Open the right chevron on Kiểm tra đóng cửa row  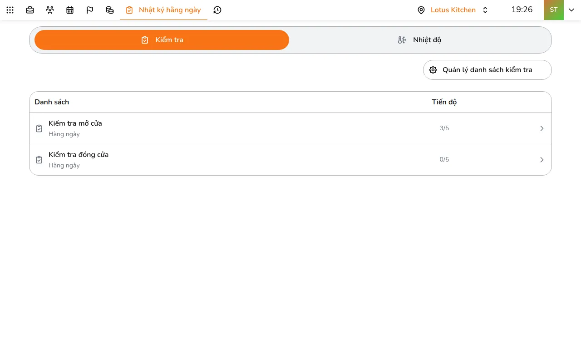coord(542,160)
